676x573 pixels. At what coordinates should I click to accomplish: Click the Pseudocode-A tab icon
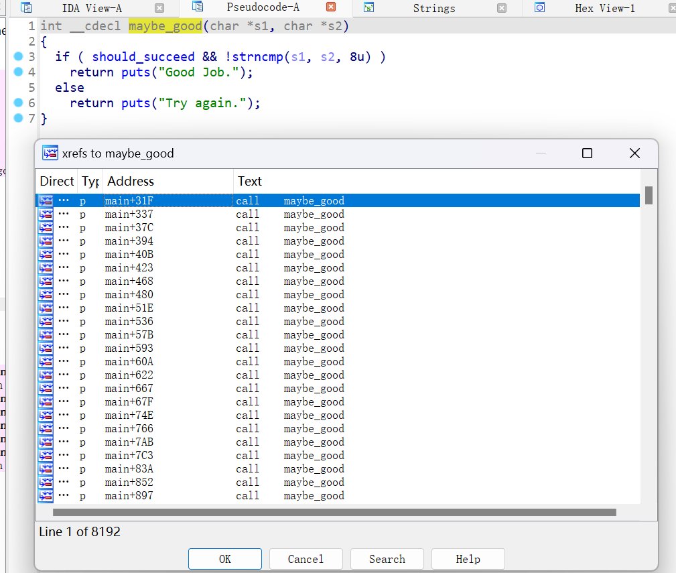pyautogui.click(x=198, y=7)
